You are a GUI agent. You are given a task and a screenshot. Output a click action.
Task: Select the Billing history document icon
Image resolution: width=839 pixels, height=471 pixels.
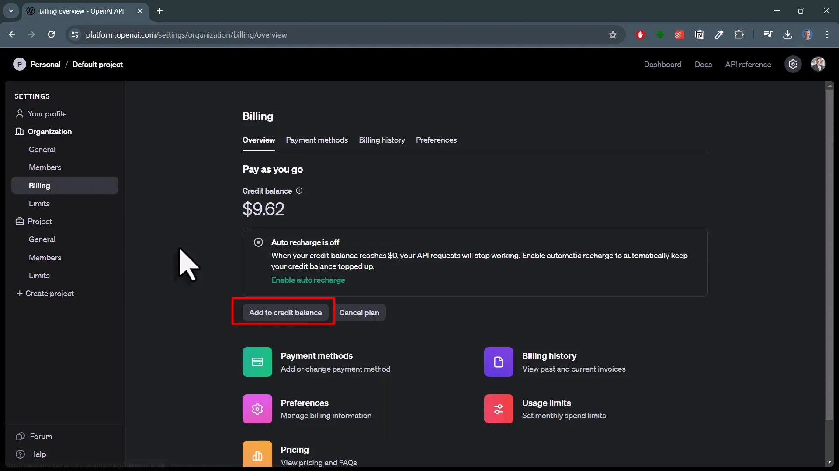(499, 362)
